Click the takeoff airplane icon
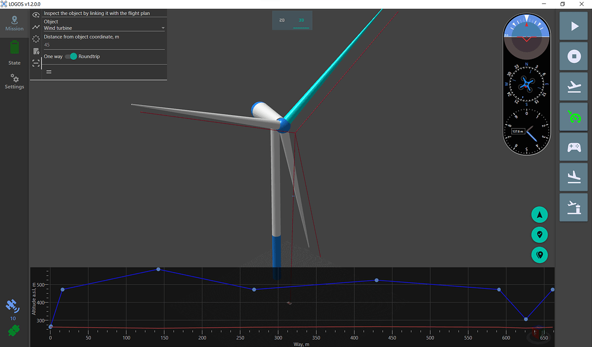Image resolution: width=592 pixels, height=347 pixels. (x=573, y=87)
